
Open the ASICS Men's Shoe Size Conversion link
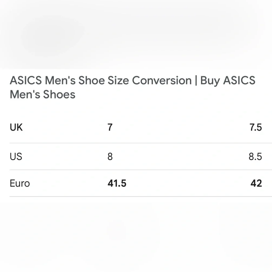click(x=101, y=81)
